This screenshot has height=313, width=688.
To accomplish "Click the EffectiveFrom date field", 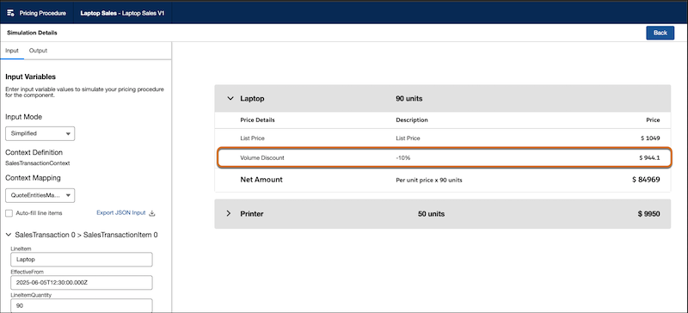I will pyautogui.click(x=82, y=283).
